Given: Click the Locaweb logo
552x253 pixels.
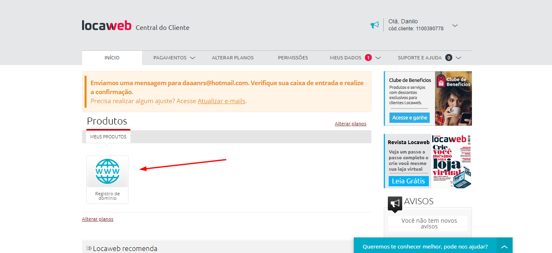Looking at the screenshot, I should click(x=107, y=25).
